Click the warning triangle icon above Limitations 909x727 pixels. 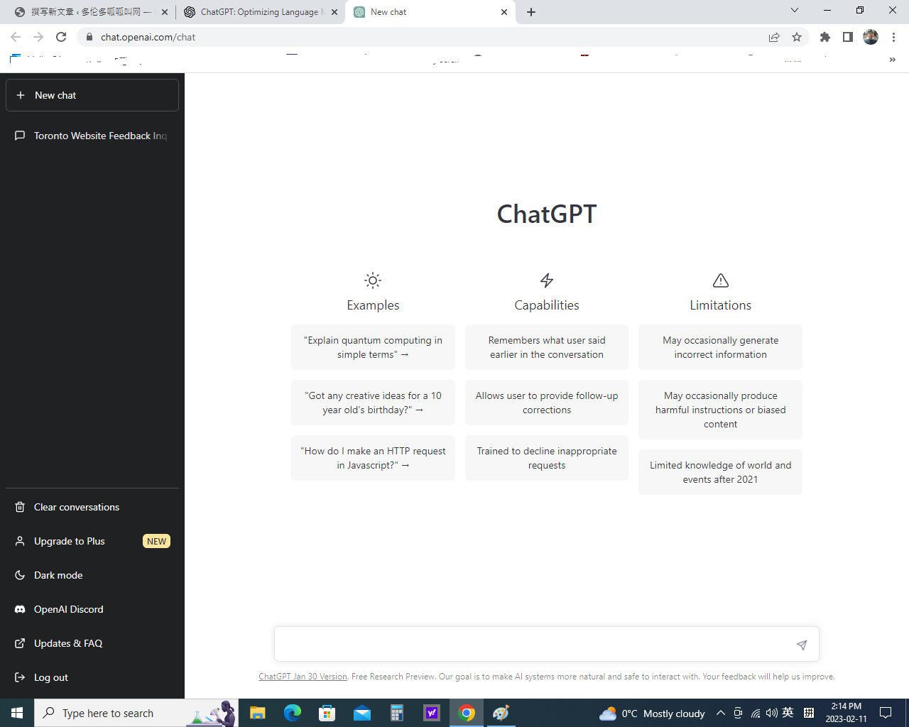[x=721, y=280]
